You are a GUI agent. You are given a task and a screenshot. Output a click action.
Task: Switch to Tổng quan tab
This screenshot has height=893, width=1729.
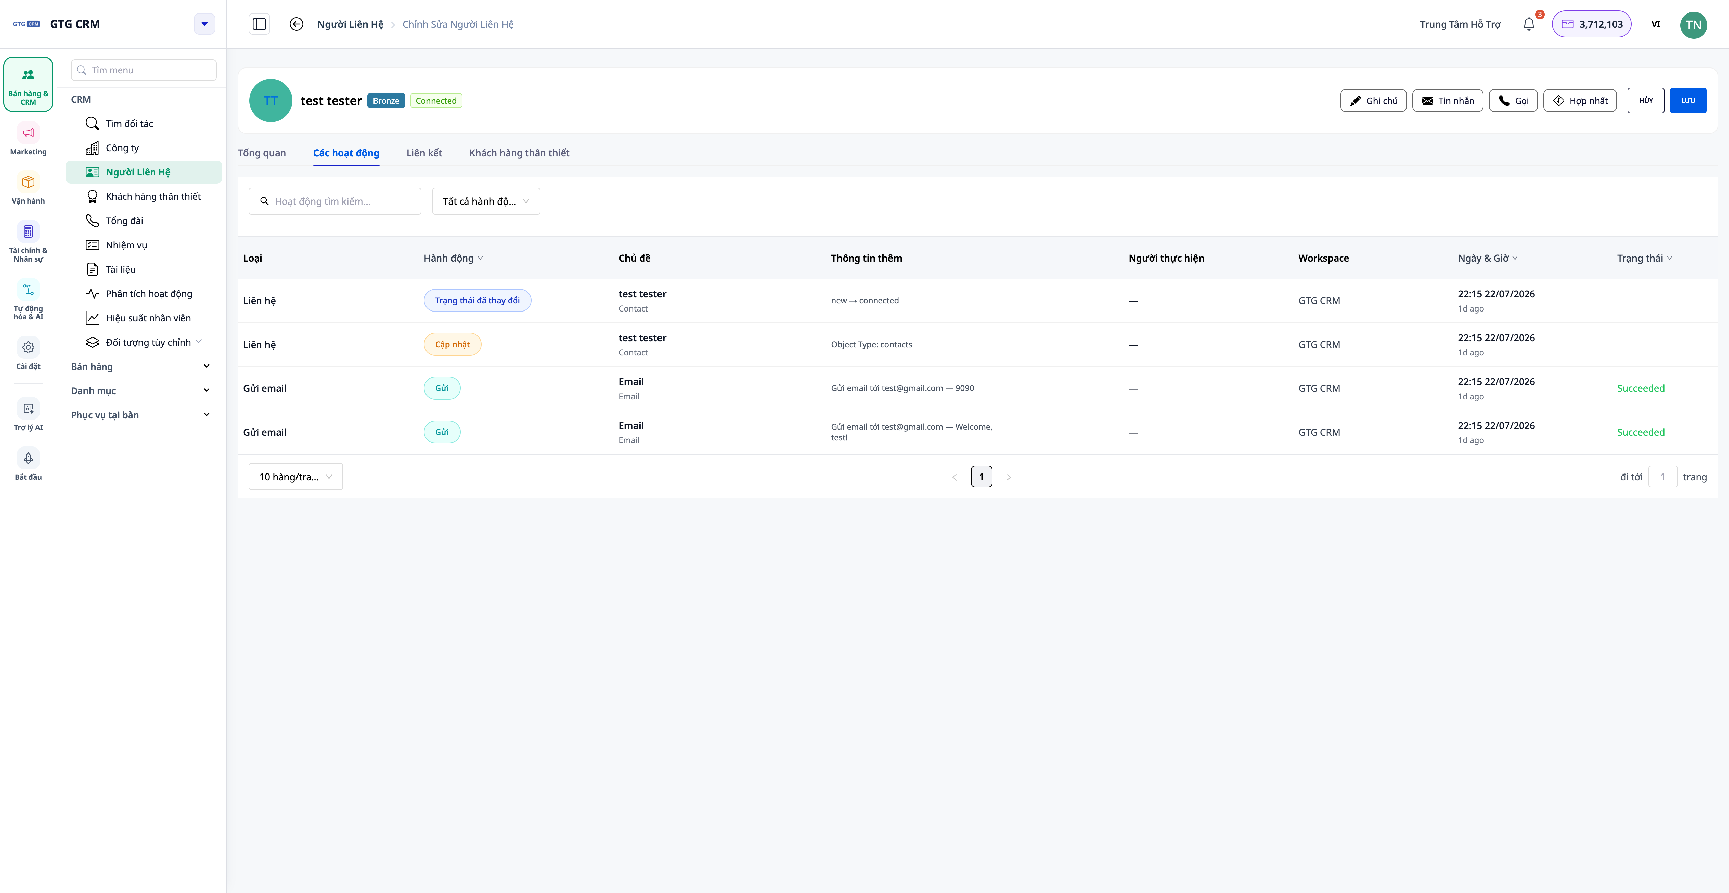click(x=262, y=153)
